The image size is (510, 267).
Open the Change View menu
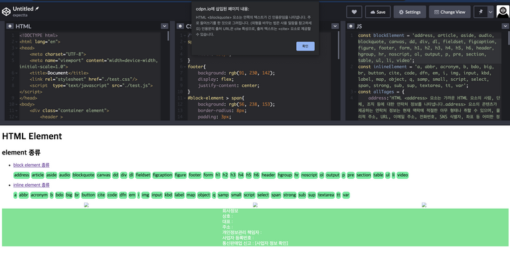(450, 12)
